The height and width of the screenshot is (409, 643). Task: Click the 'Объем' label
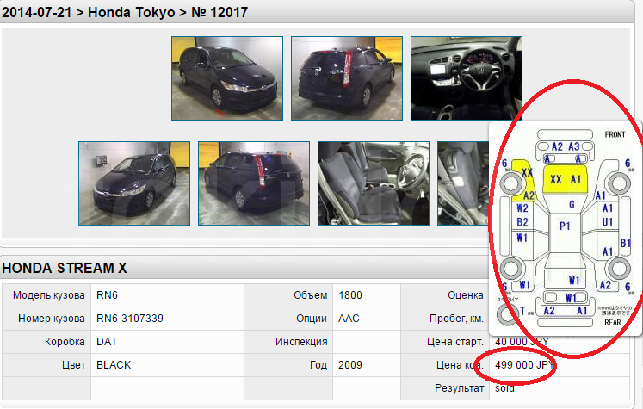pos(311,295)
